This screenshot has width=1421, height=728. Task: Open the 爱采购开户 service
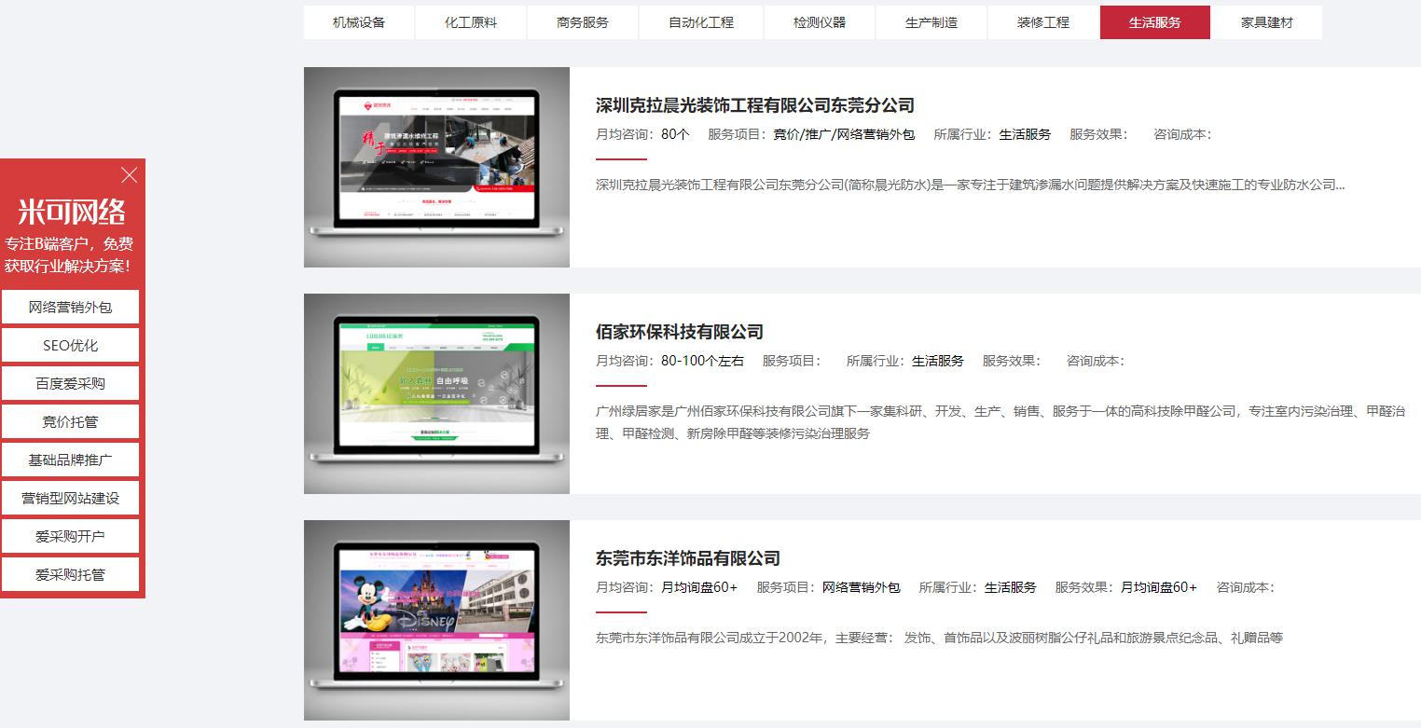pos(71,535)
